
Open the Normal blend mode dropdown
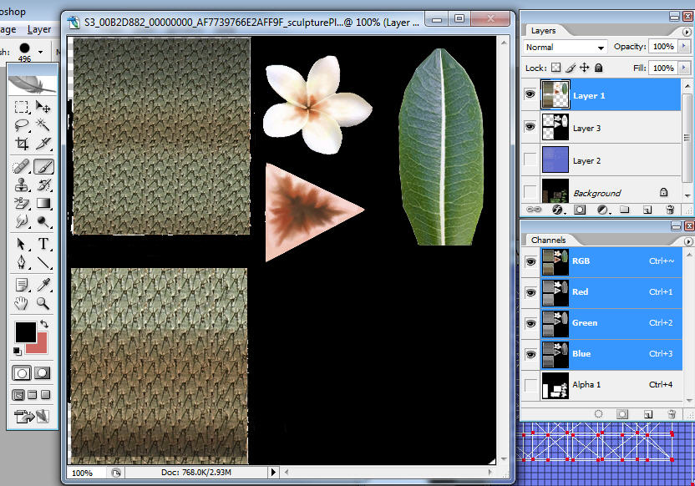566,48
